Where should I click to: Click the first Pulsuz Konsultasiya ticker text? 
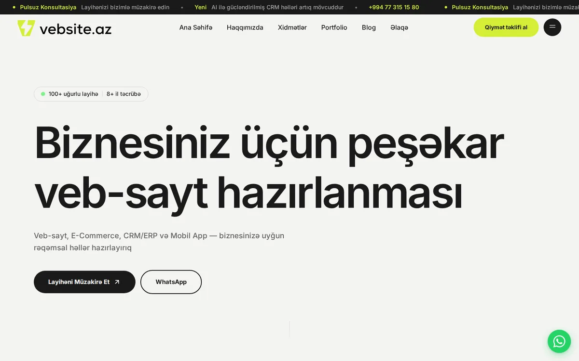click(48, 7)
